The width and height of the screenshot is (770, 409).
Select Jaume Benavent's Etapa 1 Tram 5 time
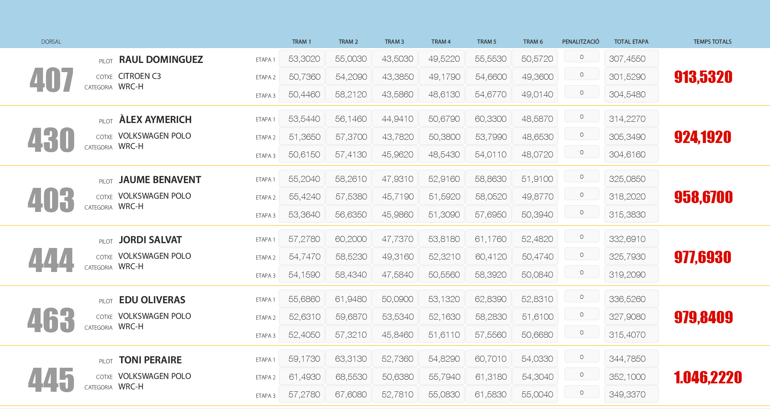[490, 179]
